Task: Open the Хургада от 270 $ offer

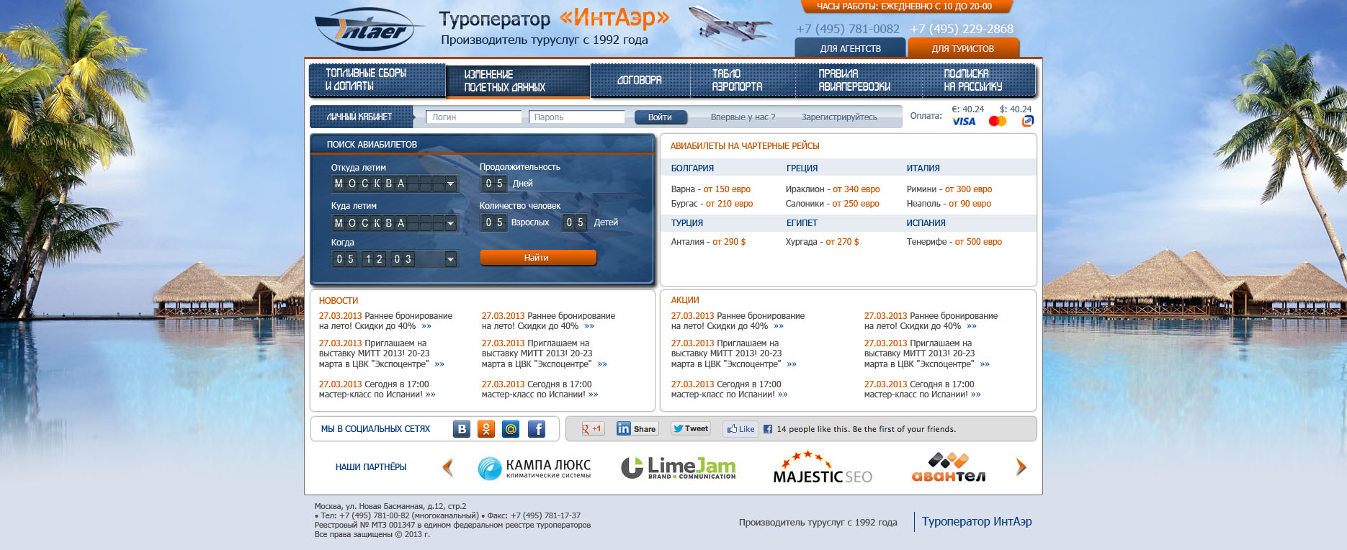Action: 823,242
